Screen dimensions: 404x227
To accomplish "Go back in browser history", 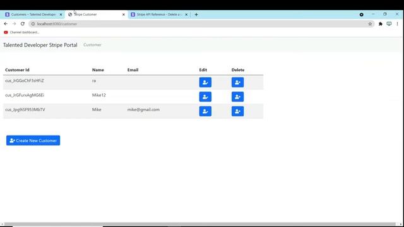I will 6,24.
